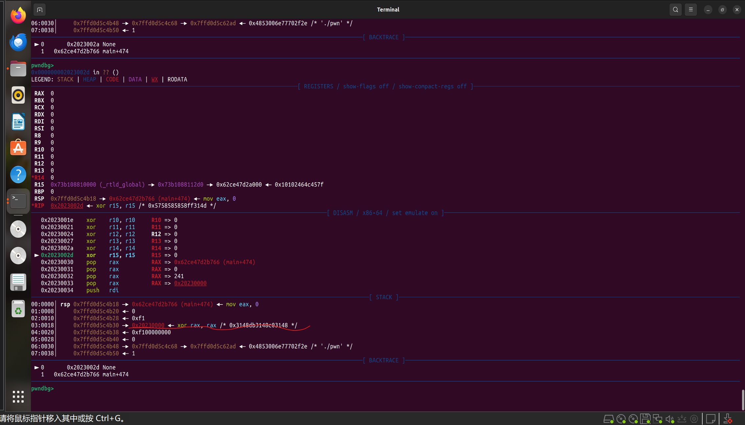
Task: Click the underlined WX legend label
Action: point(155,79)
